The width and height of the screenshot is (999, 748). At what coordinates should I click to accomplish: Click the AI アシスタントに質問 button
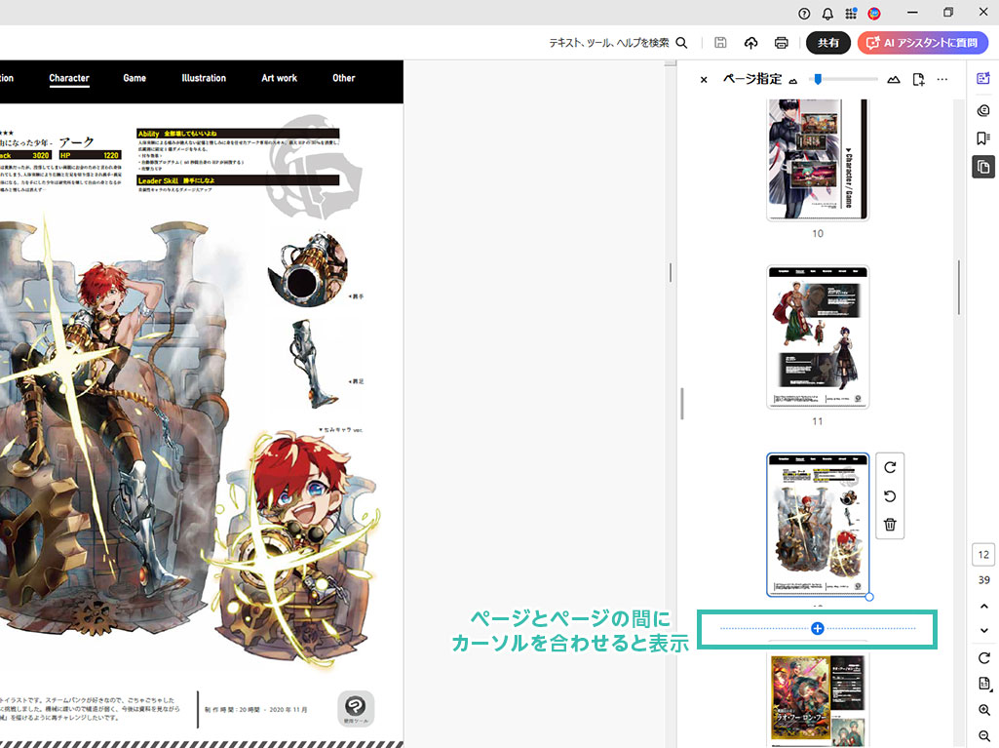922,43
